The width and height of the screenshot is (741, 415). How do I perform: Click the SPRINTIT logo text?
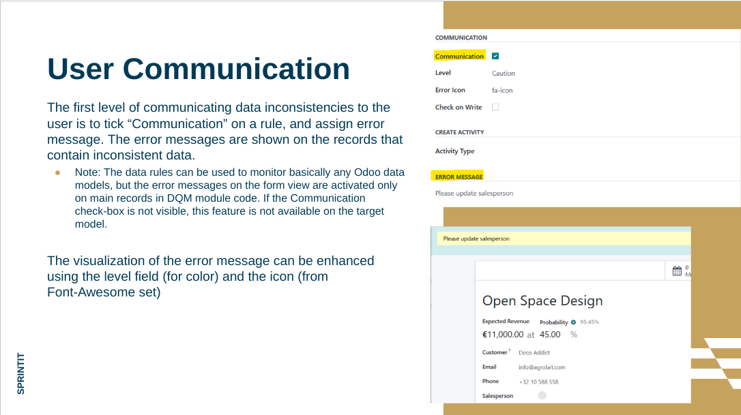(x=21, y=373)
